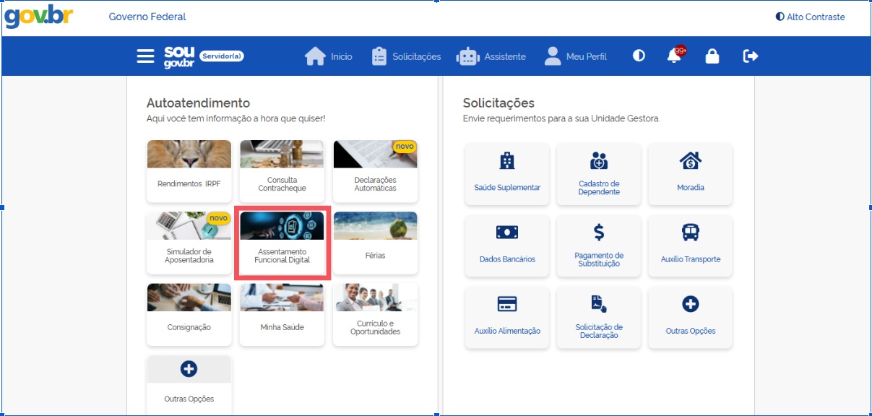Open Assentamento Funcional Digital tile

pyautogui.click(x=282, y=243)
